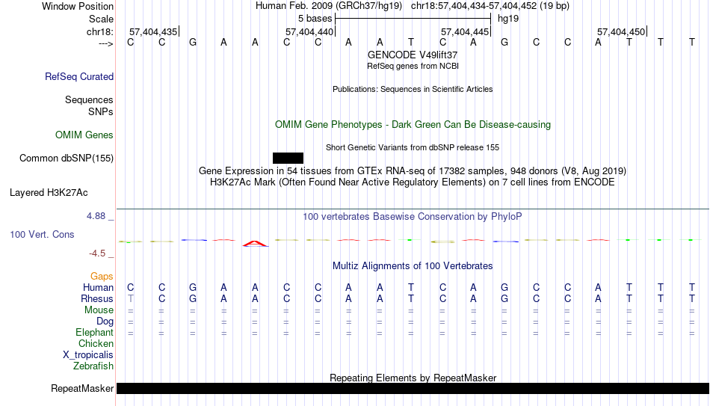710x406 pixels.
Task: Select the Zebrafish alignment row label
Action: click(93, 366)
